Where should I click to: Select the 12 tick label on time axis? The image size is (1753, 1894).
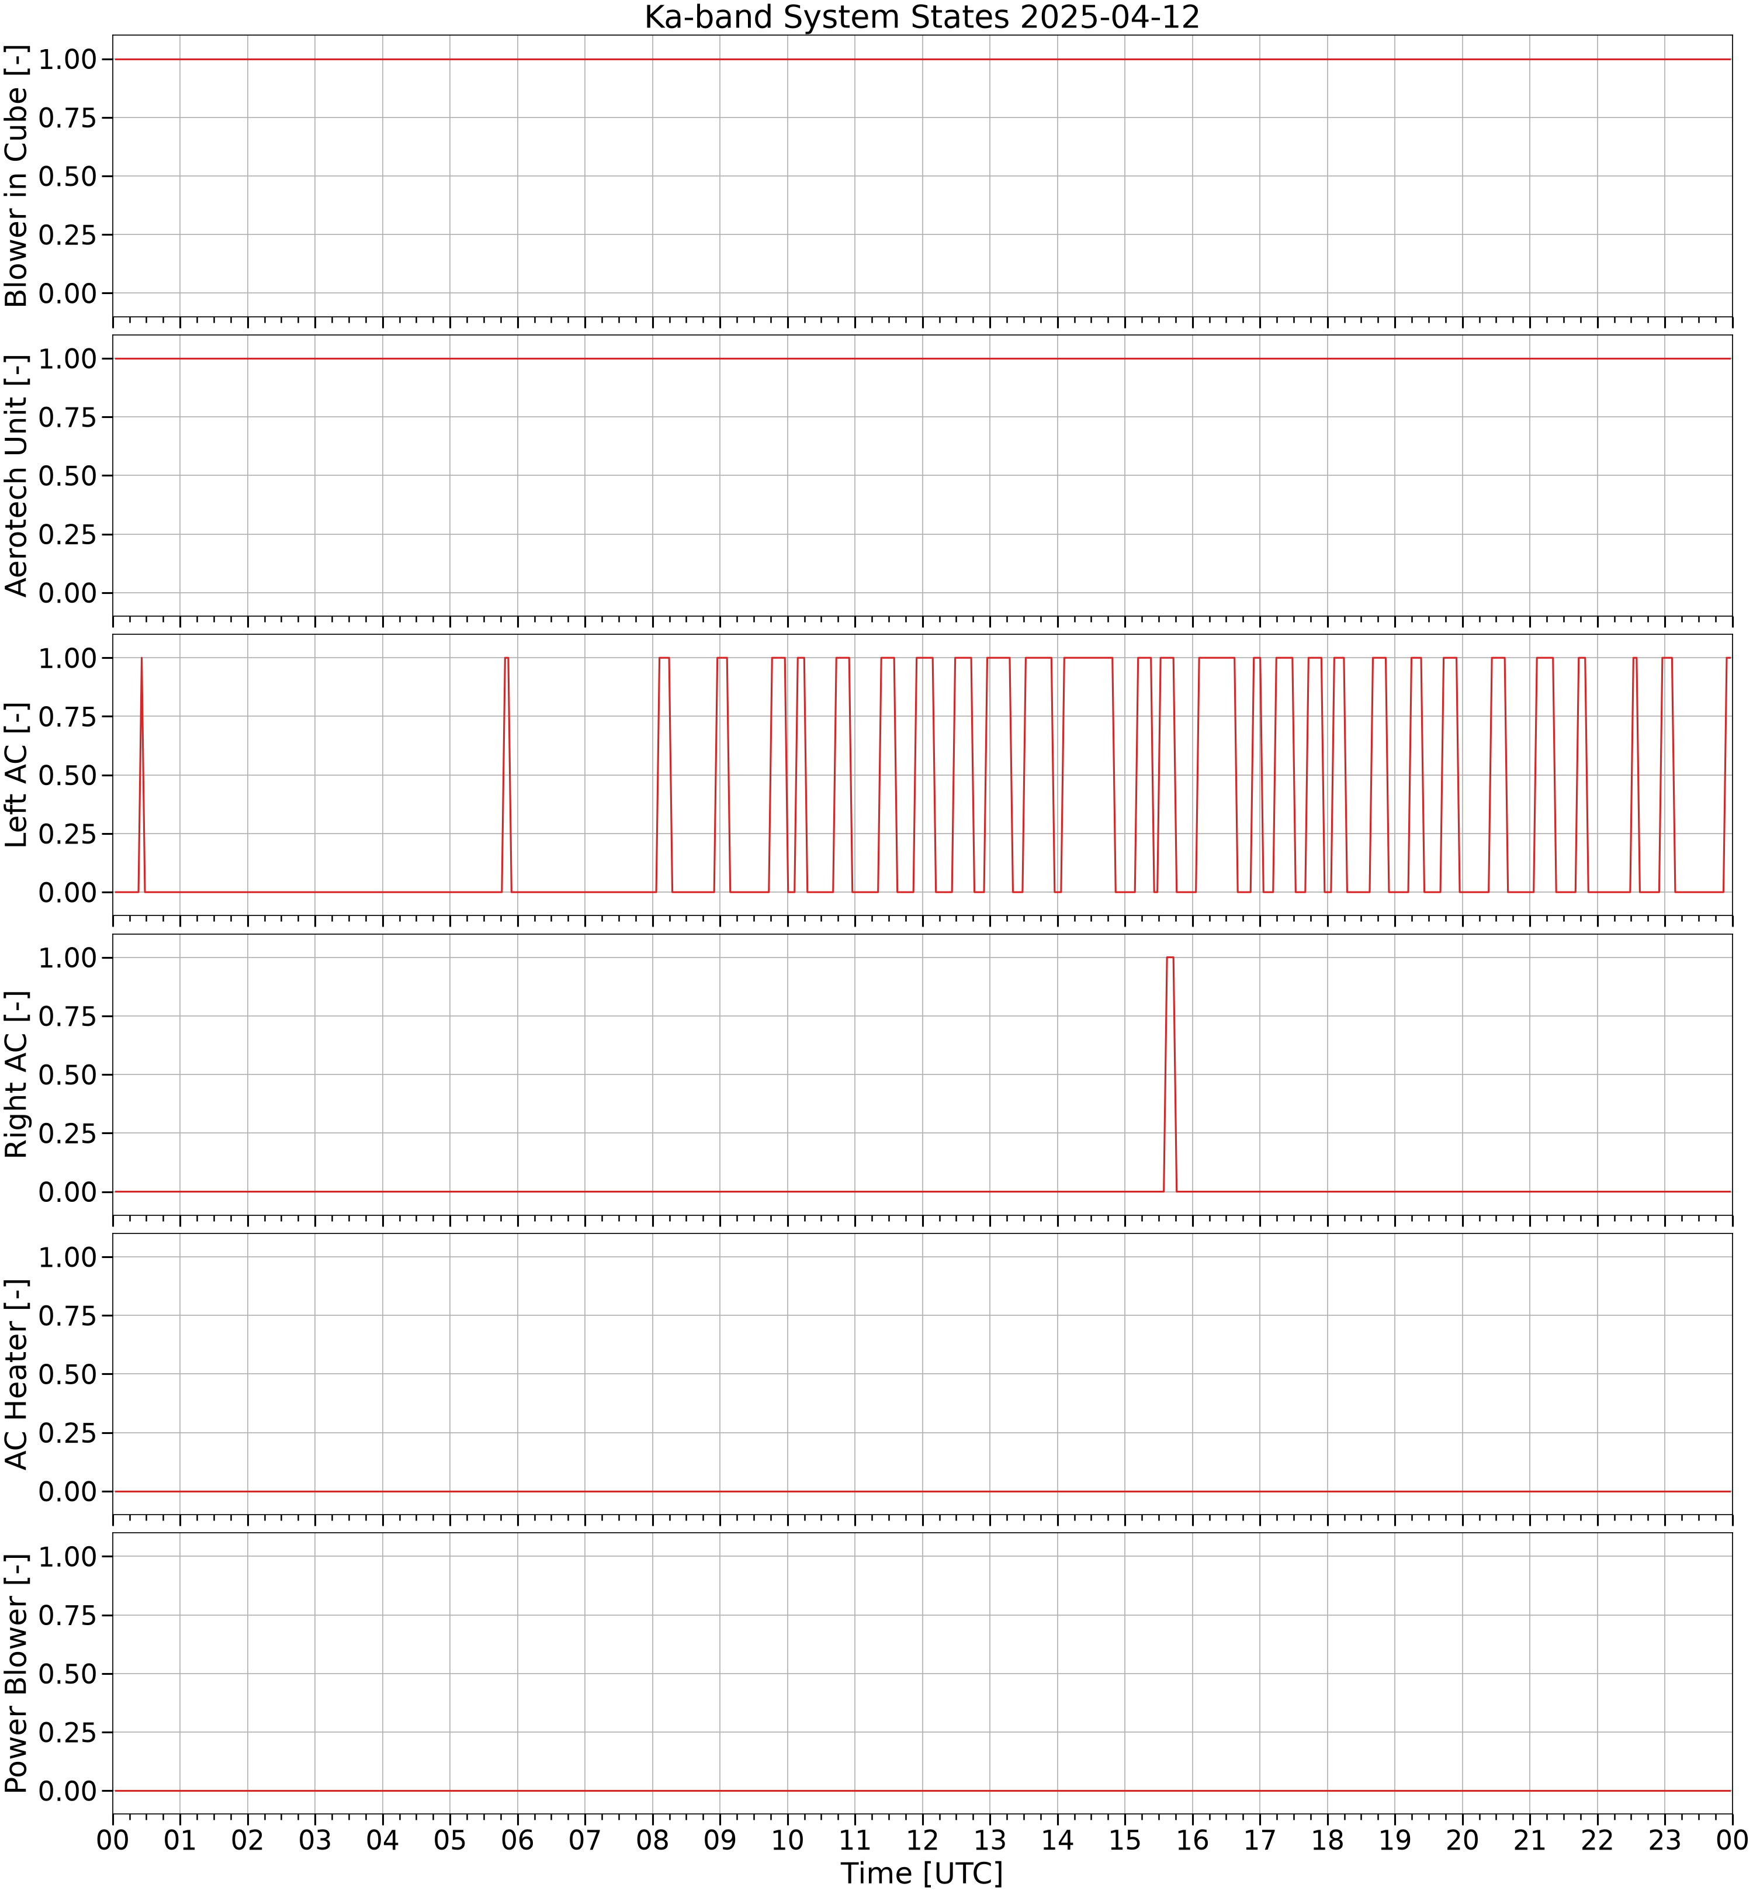tap(922, 1840)
